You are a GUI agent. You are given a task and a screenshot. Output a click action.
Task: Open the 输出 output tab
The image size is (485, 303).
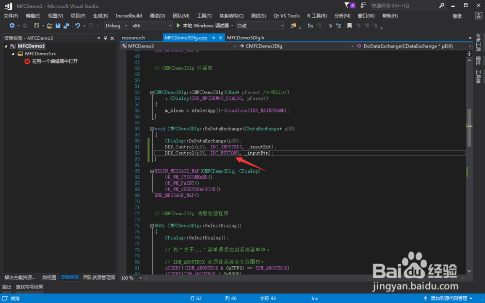(7, 287)
